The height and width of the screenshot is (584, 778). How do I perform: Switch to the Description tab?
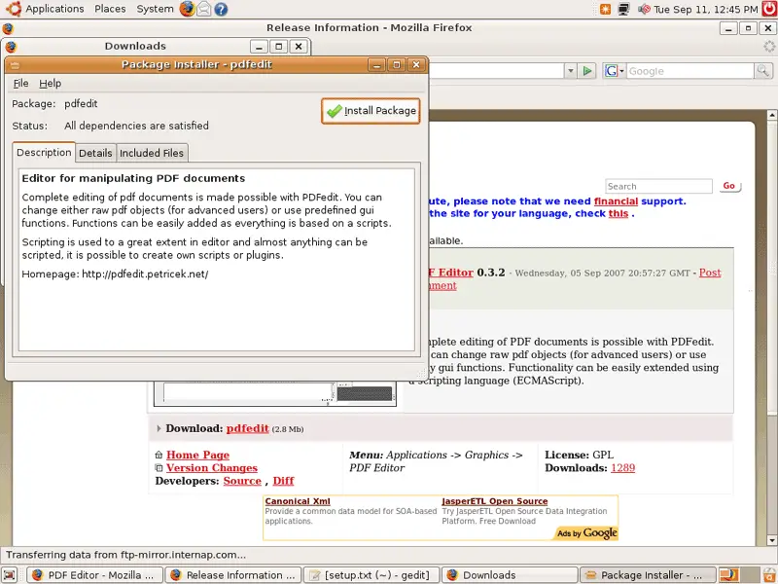point(44,153)
